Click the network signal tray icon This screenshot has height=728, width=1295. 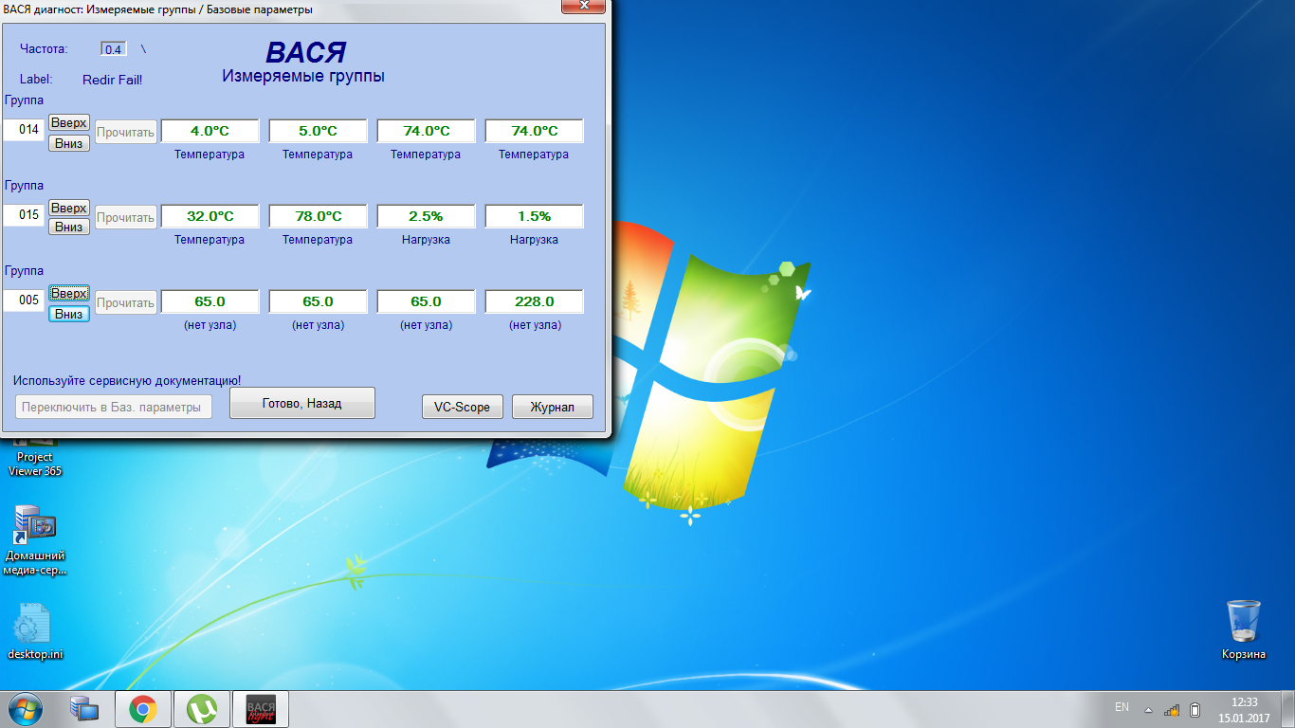(1172, 709)
